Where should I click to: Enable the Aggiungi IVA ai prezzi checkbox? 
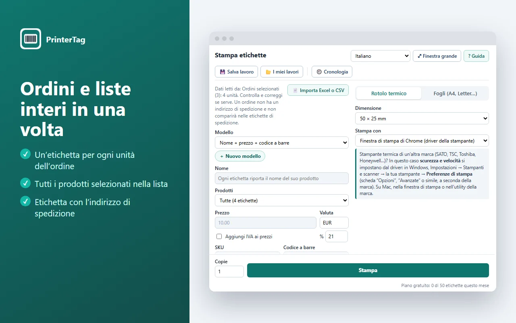219,237
